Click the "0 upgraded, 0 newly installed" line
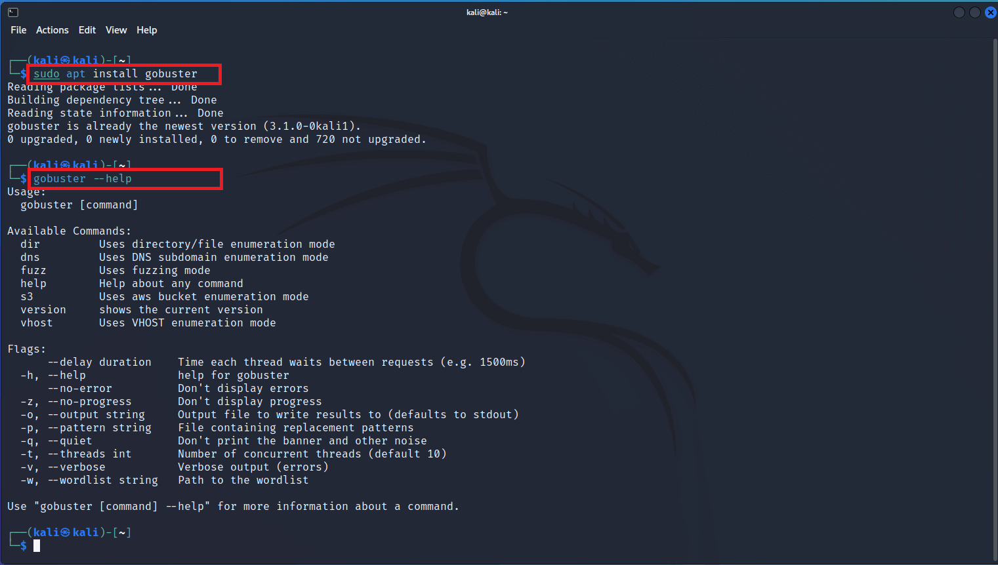Viewport: 998px width, 565px height. pyautogui.click(x=217, y=140)
